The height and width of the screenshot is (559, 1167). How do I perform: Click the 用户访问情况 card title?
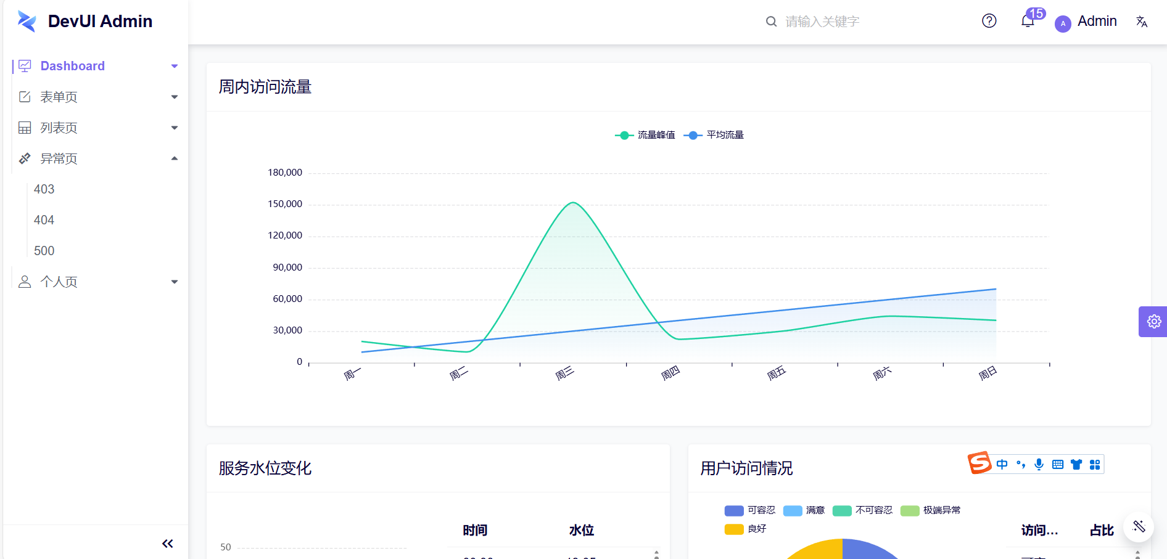click(x=746, y=468)
